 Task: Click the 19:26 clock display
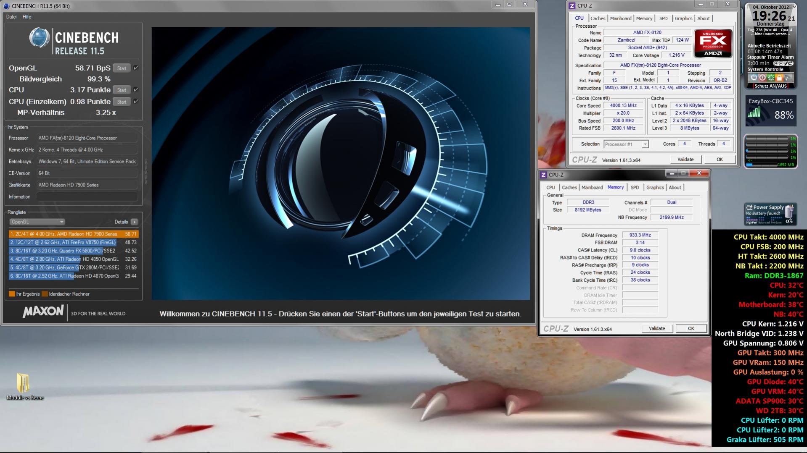(769, 16)
